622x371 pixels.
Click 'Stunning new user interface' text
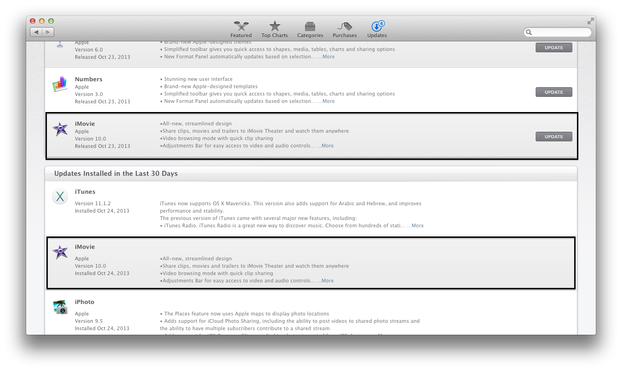(x=198, y=79)
